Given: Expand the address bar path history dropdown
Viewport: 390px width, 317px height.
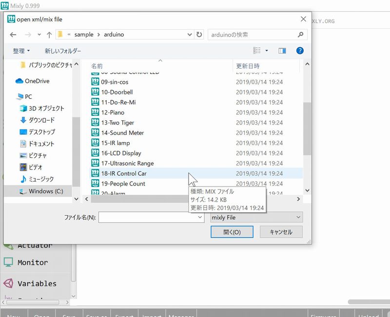Looking at the screenshot, I should pos(190,35).
